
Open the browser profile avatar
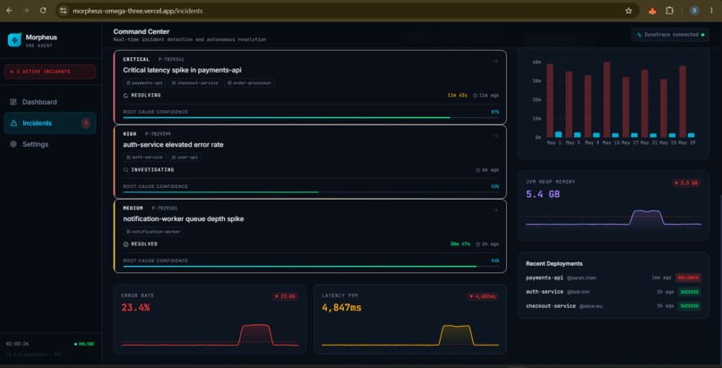click(694, 11)
